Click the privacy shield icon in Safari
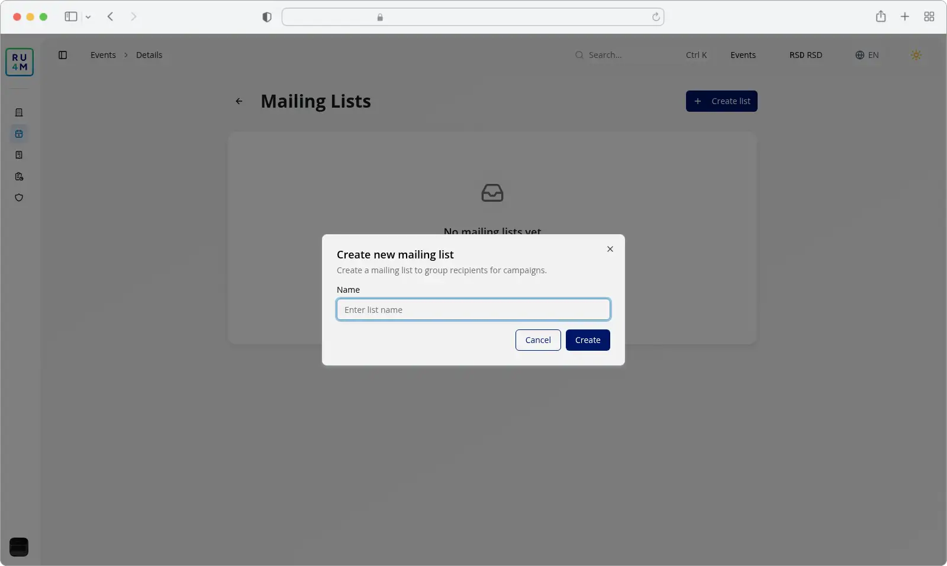 pos(267,17)
